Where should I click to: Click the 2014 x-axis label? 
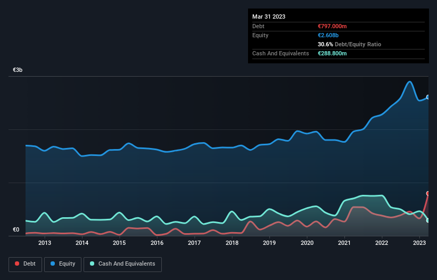coord(82,243)
